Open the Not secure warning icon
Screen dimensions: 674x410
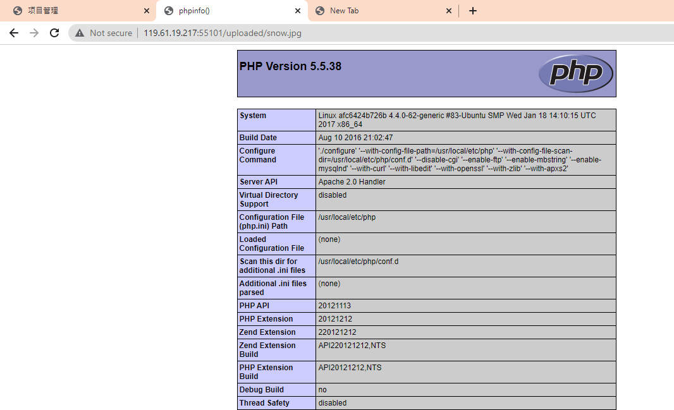[80, 33]
